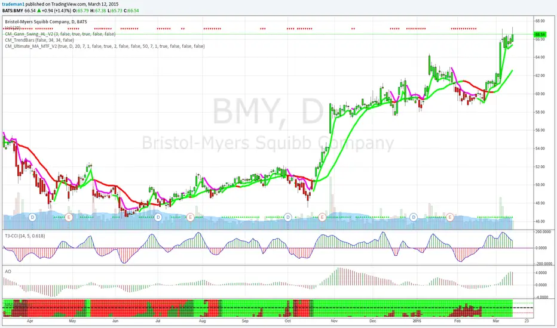Click the closing value C:66.54 in header
Viewport: 557px width, 328px height.
pyautogui.click(x=131, y=11)
